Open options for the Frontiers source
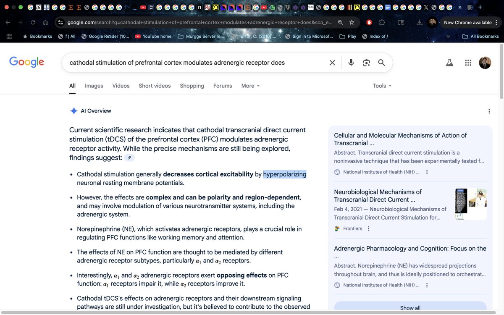The image size is (504, 315). coord(369,228)
